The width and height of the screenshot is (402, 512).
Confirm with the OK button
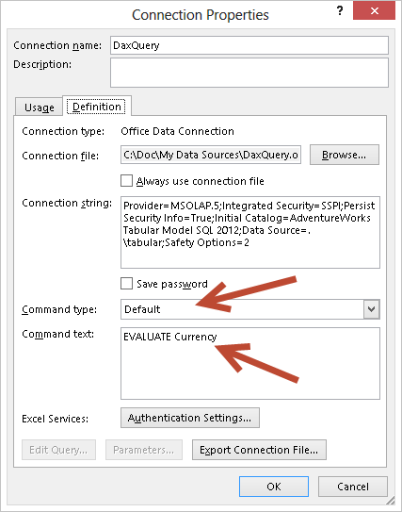click(x=274, y=487)
